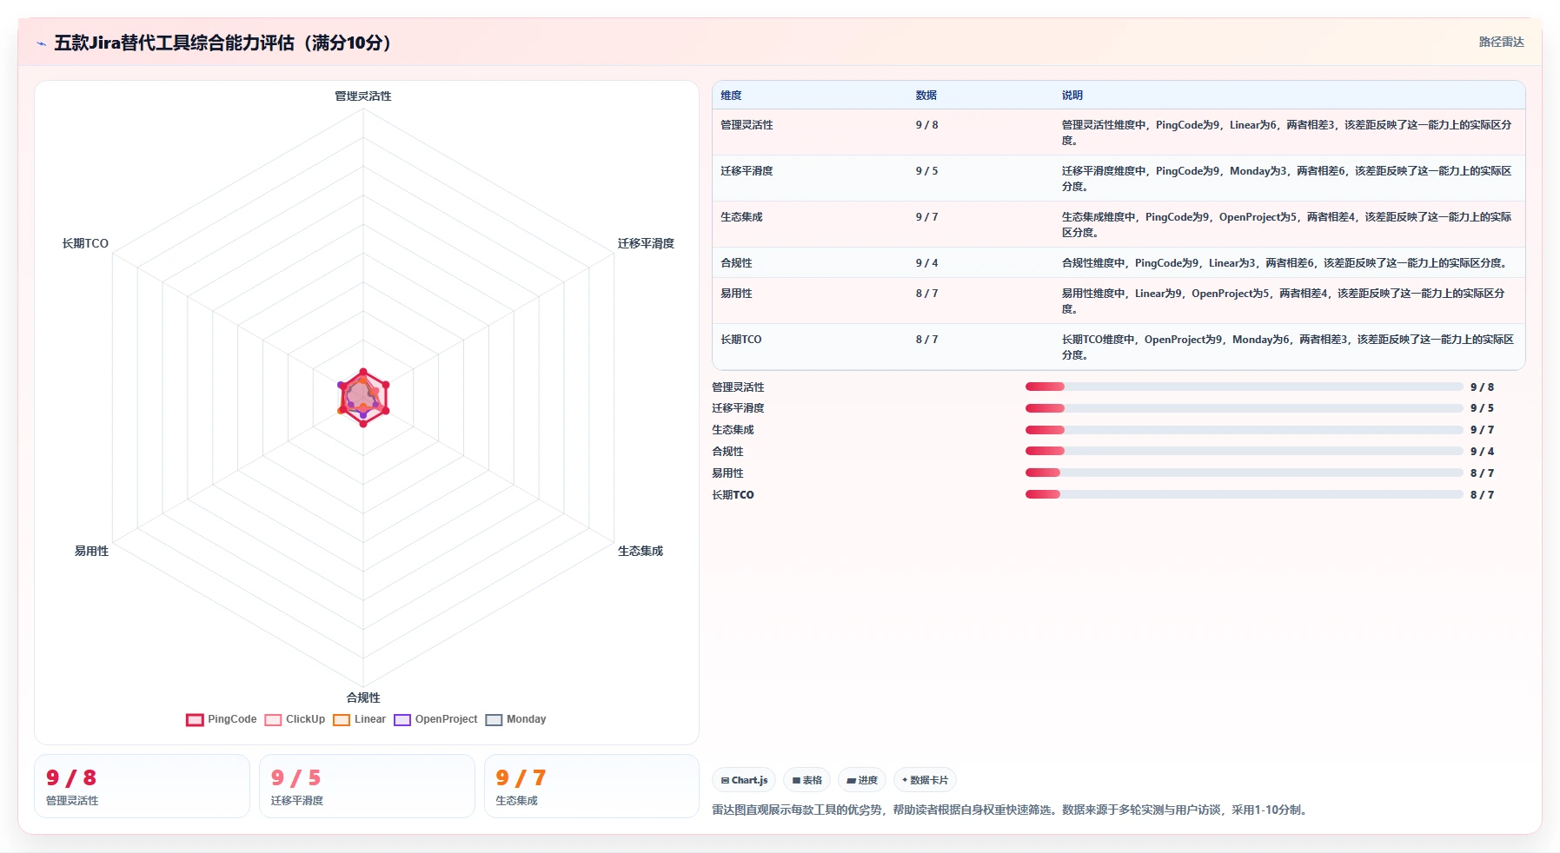Click the 说明 table column header
This screenshot has height=853, width=1560.
point(1072,96)
